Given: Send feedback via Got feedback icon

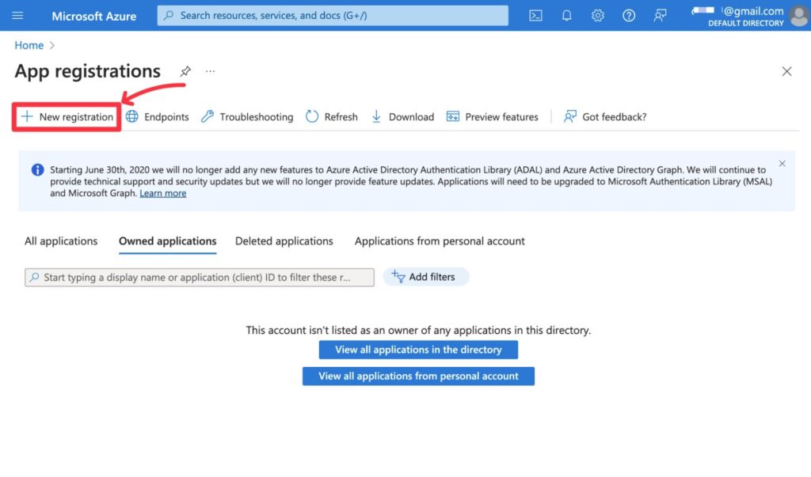Looking at the screenshot, I should [604, 116].
